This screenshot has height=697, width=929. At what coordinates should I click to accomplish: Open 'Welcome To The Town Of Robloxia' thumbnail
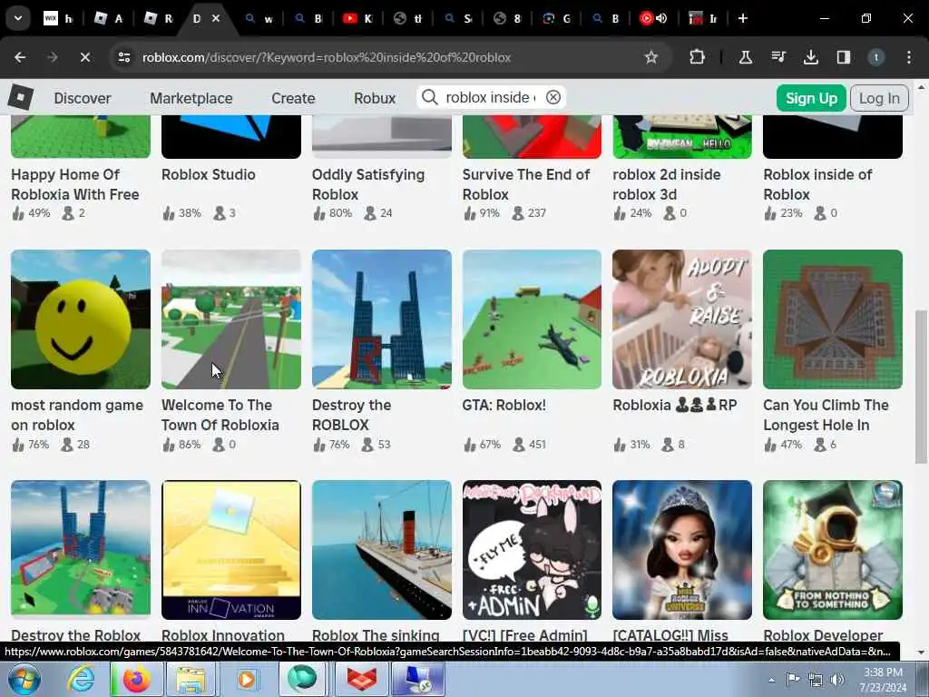click(x=231, y=319)
